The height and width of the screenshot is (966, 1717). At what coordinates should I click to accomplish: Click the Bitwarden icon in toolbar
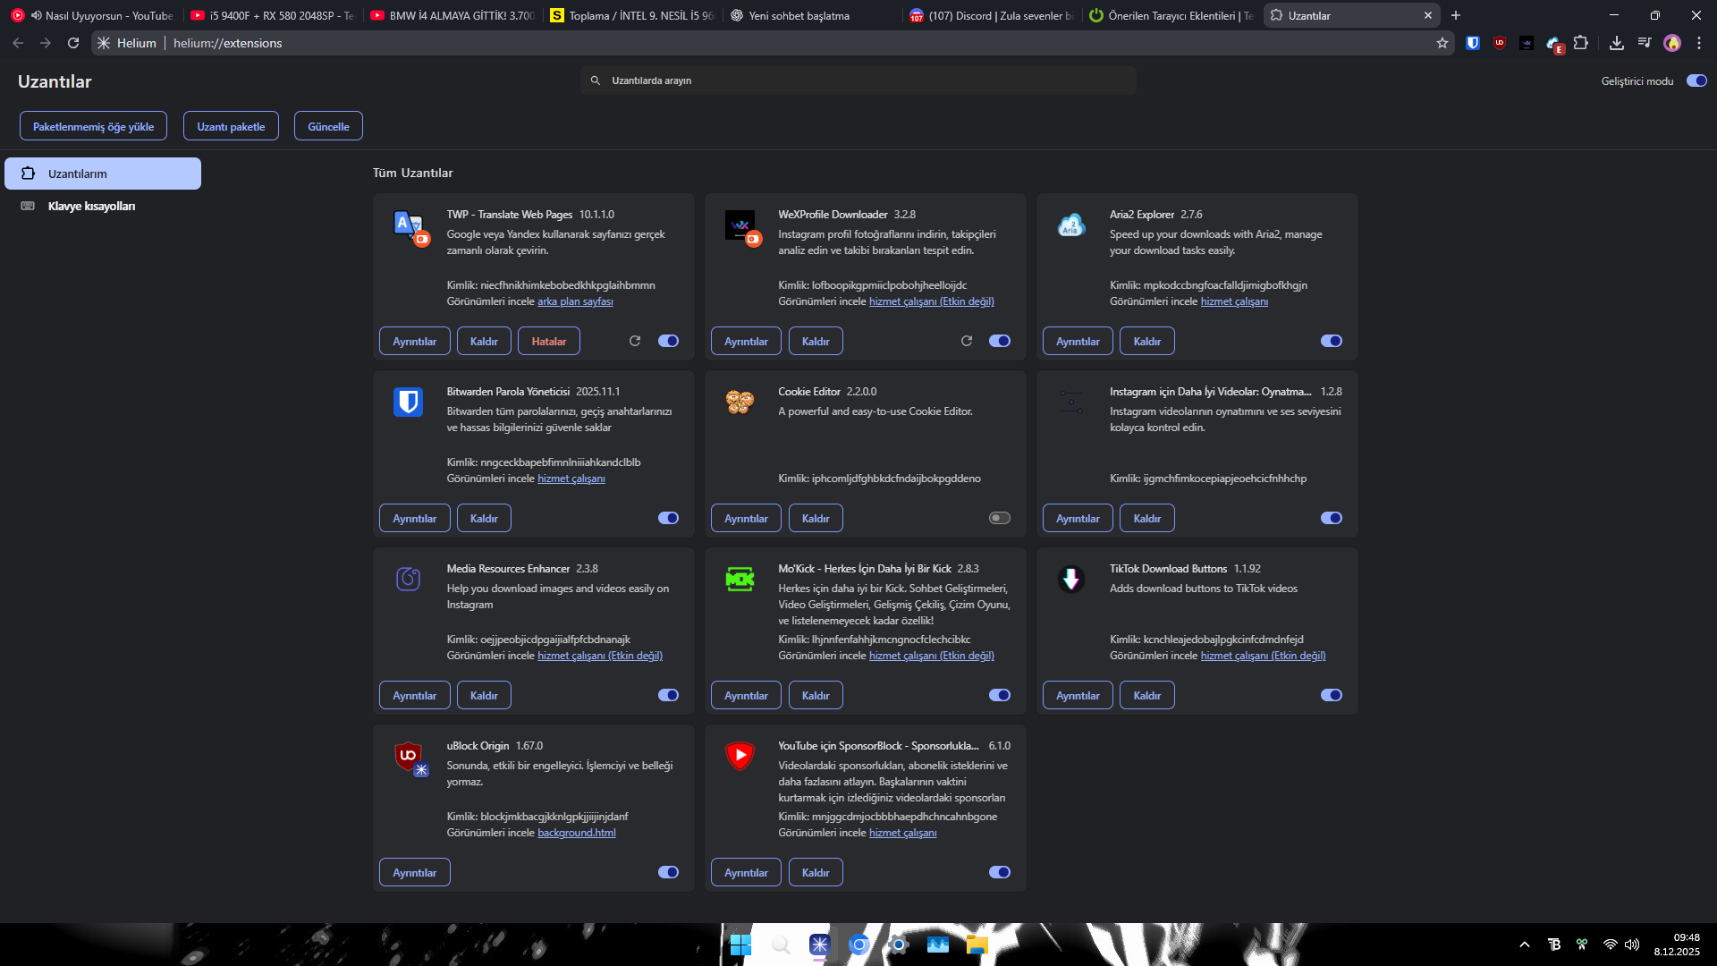1473,43
